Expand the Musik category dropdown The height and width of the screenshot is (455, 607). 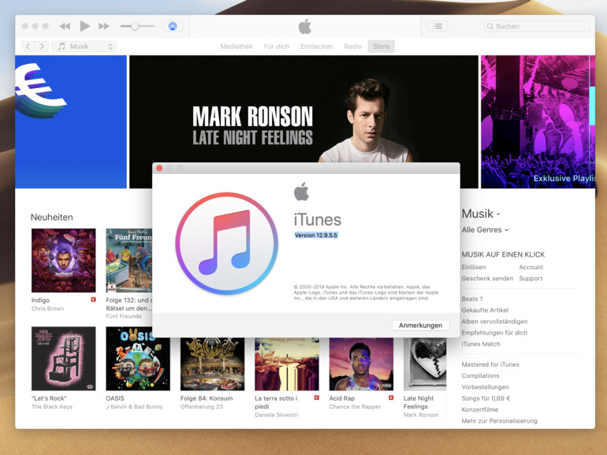(x=481, y=214)
